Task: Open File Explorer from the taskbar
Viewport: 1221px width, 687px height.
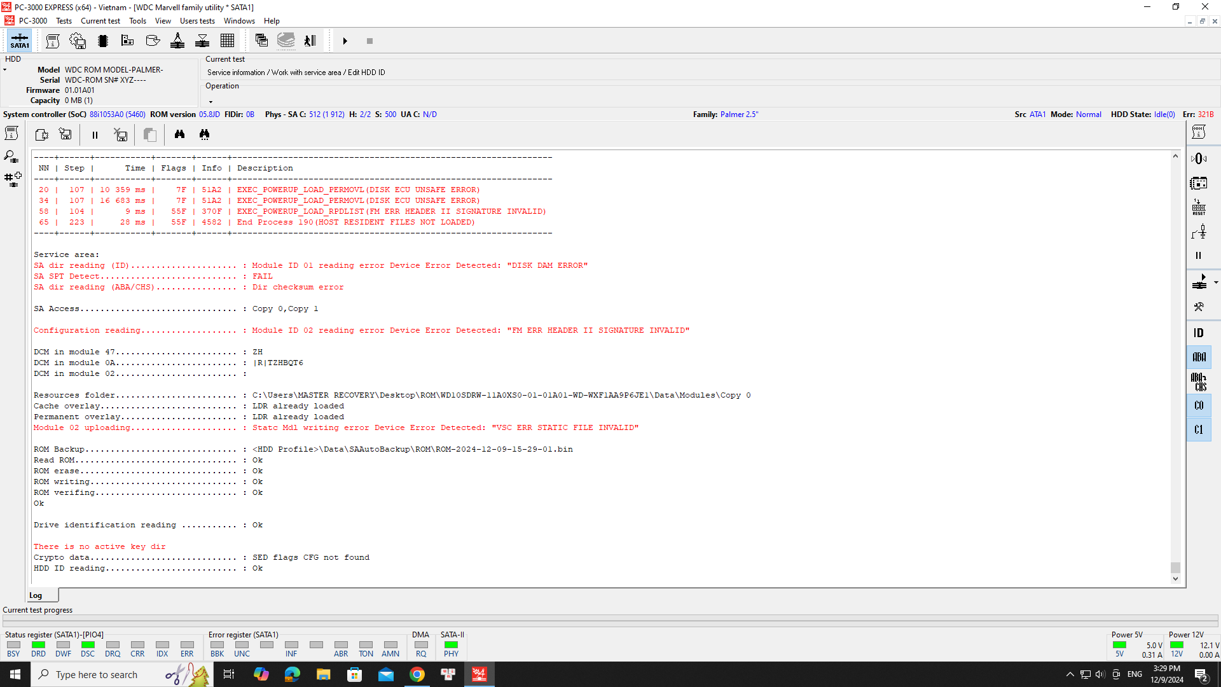Action: coord(324,674)
